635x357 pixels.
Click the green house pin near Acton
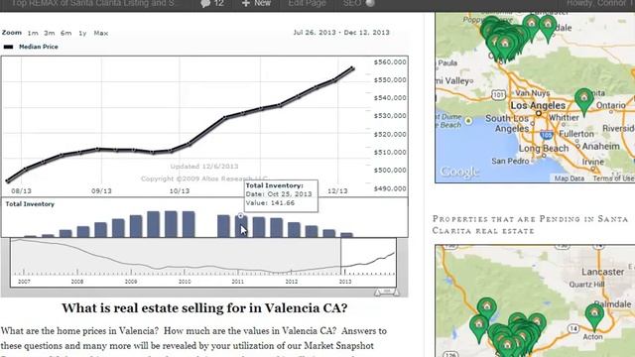[x=594, y=315]
